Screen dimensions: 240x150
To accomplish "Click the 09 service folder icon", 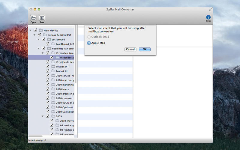I will coord(57,125).
